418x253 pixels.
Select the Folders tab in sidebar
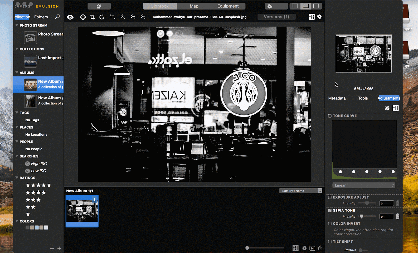[41, 17]
